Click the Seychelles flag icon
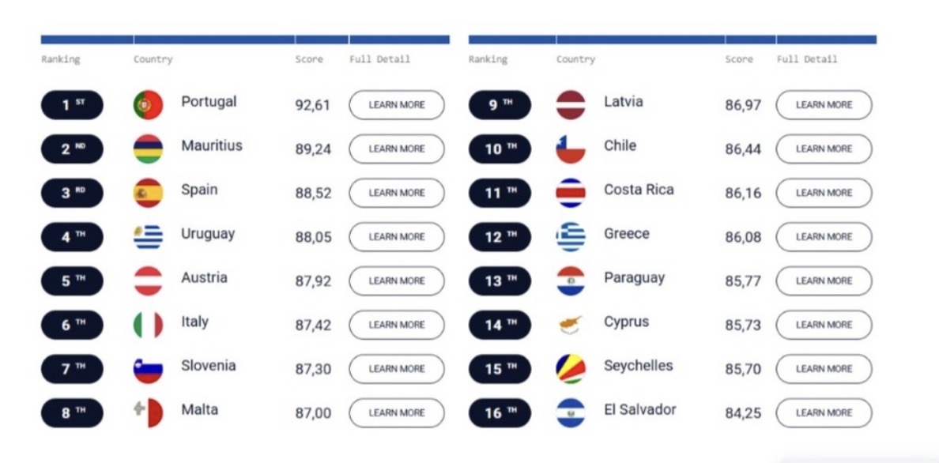 [x=571, y=369]
